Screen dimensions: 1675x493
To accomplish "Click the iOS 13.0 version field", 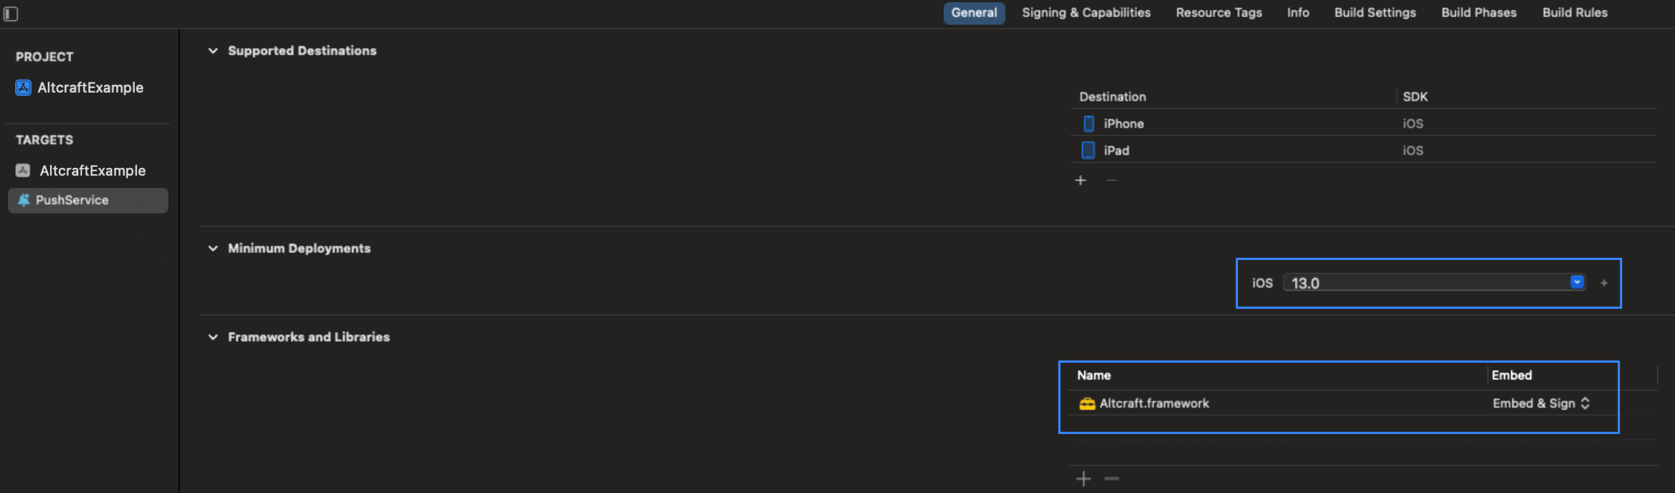I will (1433, 283).
